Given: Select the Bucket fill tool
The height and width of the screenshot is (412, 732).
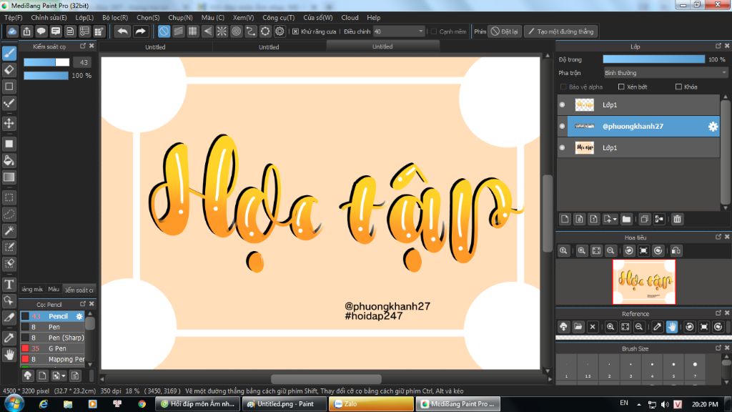Looking at the screenshot, I should 9,161.
